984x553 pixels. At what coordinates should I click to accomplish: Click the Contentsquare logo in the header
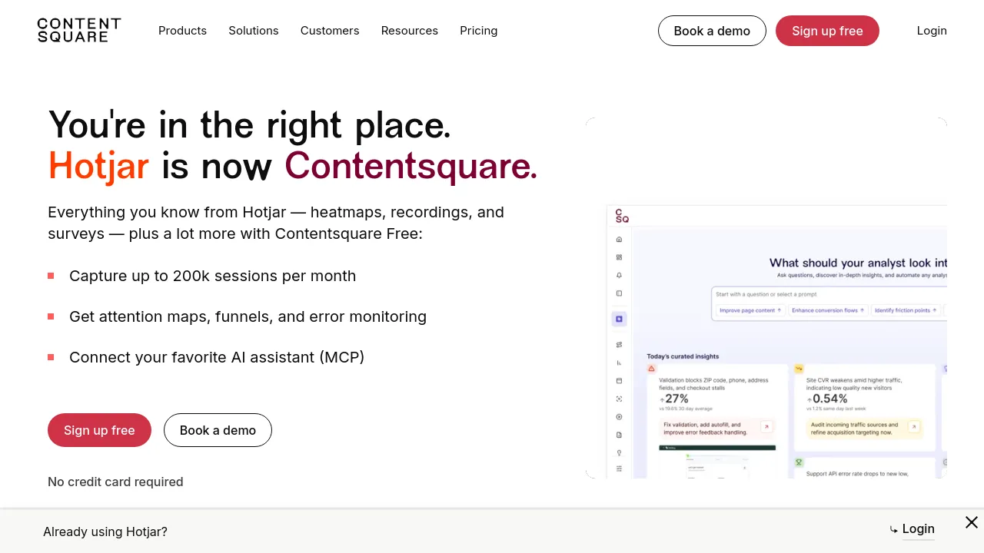click(x=79, y=31)
